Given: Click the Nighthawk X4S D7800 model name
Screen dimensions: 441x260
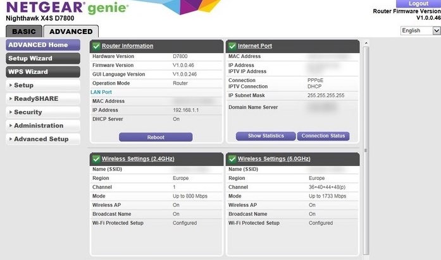Looking at the screenshot, I should click(x=40, y=18).
